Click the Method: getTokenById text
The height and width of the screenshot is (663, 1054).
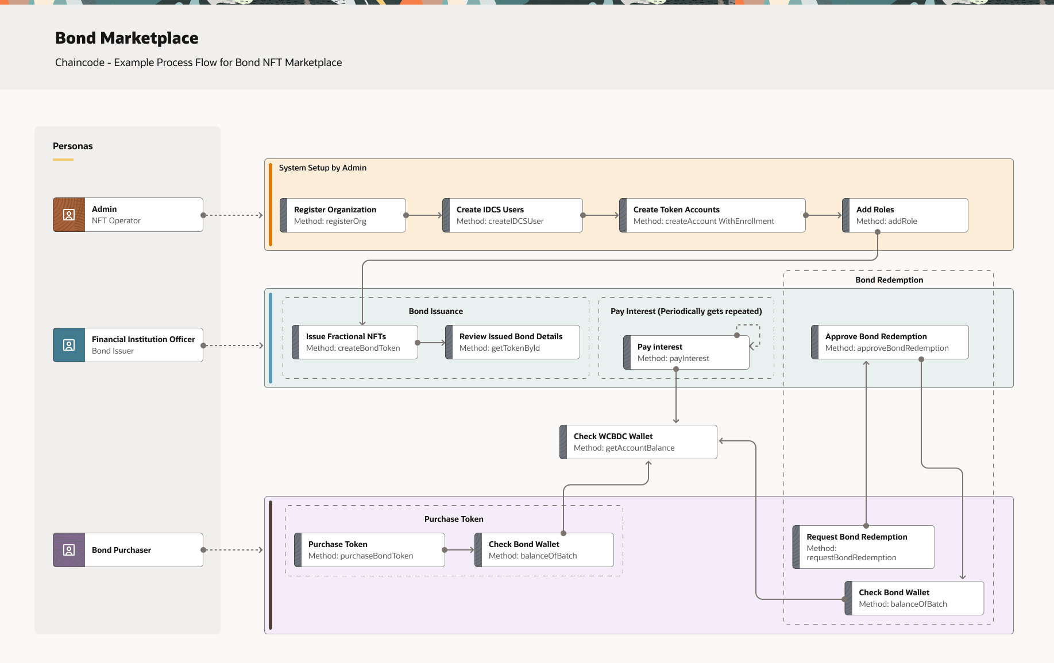(x=500, y=348)
